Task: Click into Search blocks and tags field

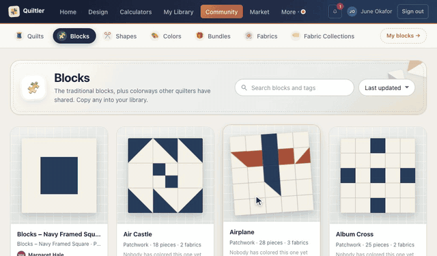Action: (x=294, y=88)
